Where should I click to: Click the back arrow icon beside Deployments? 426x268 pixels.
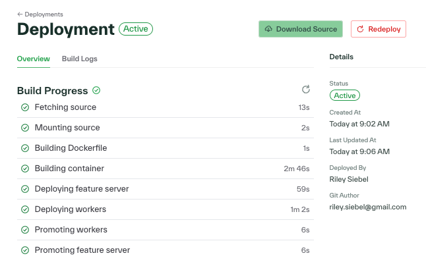pyautogui.click(x=20, y=14)
